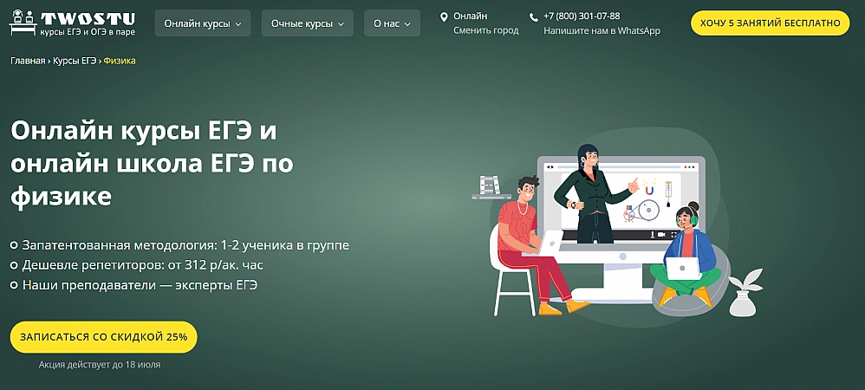Click the TWOSTU logo
Image resolution: width=865 pixels, height=390 pixels.
pyautogui.click(x=74, y=23)
